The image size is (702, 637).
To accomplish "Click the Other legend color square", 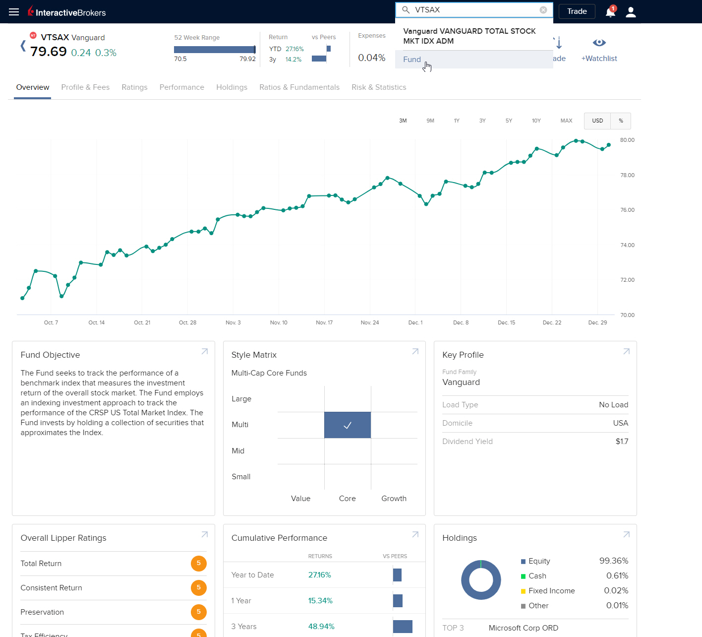I will click(523, 606).
